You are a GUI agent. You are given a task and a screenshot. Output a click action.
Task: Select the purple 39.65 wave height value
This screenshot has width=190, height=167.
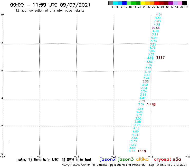156,28
